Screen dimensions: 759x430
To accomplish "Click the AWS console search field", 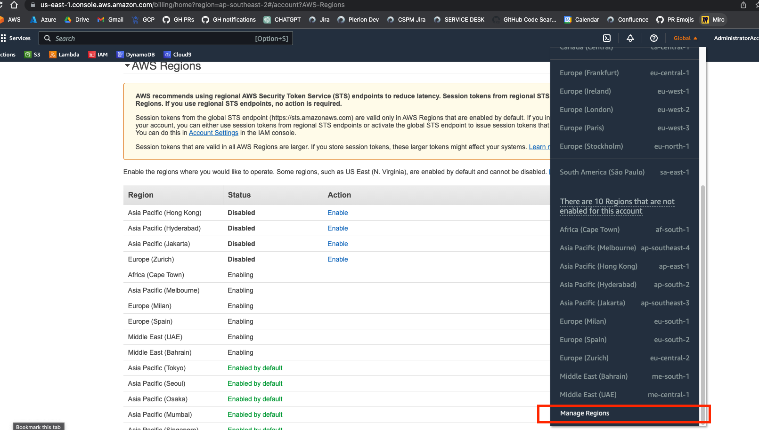I will tap(165, 38).
